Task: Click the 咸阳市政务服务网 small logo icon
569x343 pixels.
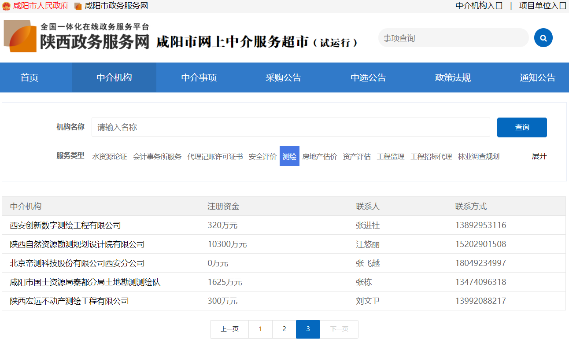Action: (x=78, y=6)
